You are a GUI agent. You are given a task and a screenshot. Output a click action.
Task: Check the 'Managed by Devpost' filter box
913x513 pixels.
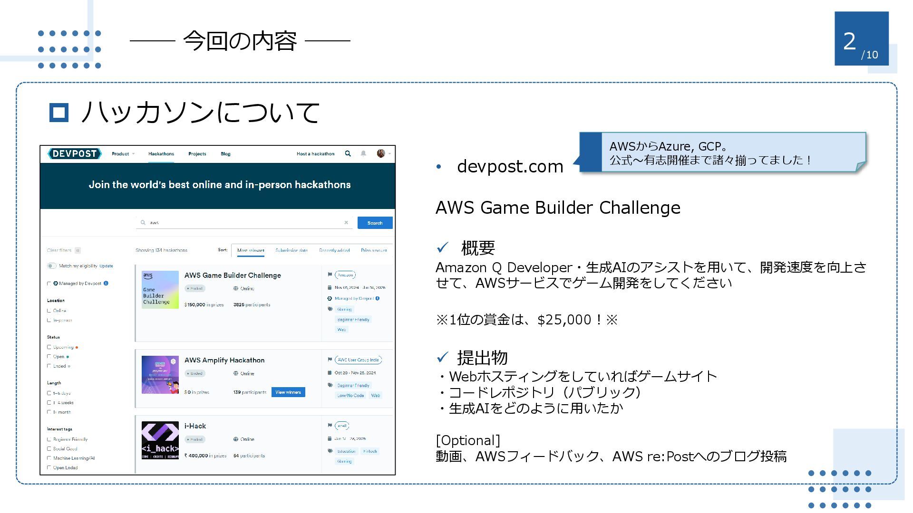tap(49, 284)
